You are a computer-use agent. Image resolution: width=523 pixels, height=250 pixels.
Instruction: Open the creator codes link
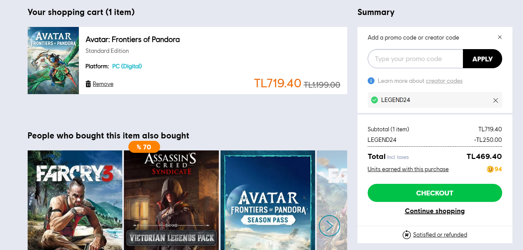pyautogui.click(x=444, y=81)
